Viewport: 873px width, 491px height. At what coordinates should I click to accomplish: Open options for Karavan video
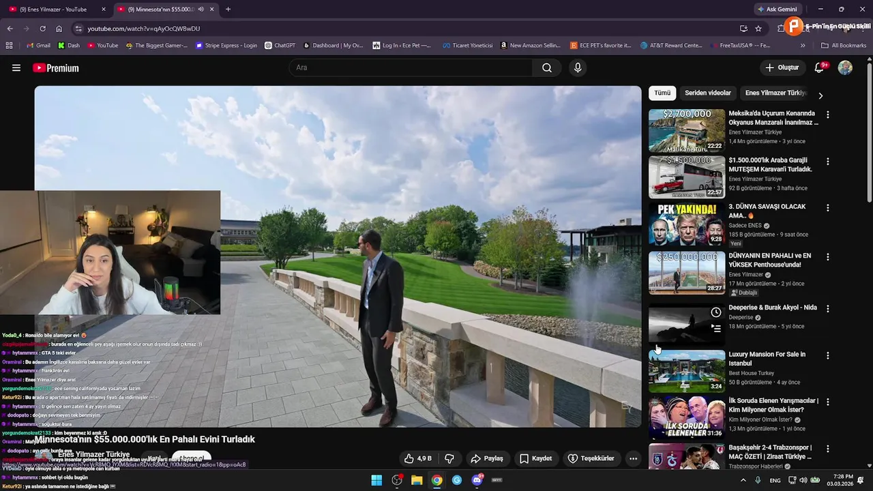coord(828,162)
